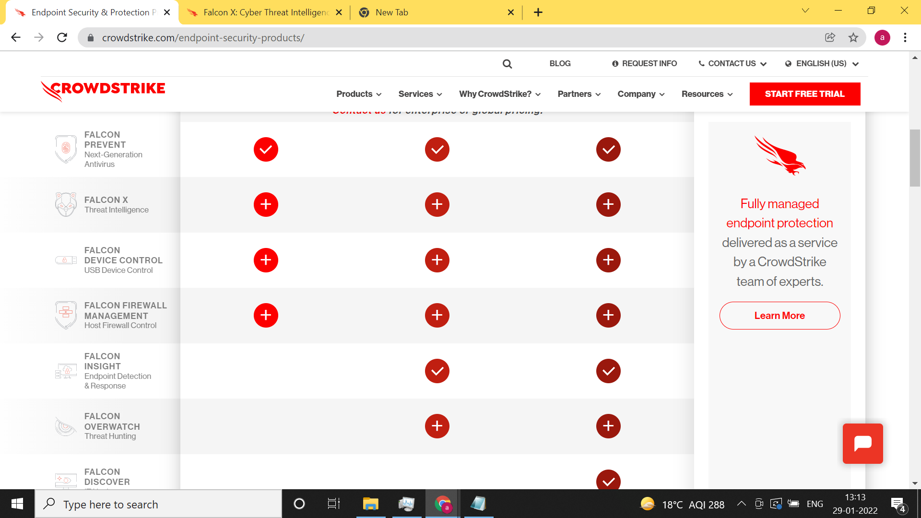The image size is (921, 518).
Task: Click the Falcon Firewall Management icon
Action: [66, 315]
